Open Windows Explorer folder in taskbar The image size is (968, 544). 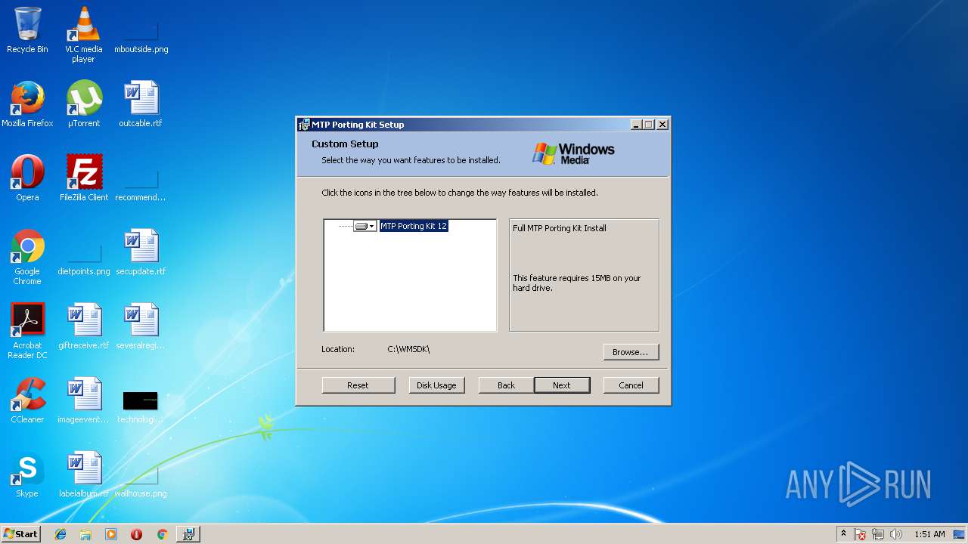point(85,534)
